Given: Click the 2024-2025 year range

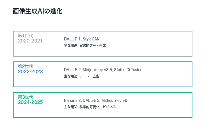Looking at the screenshot, I should [30, 102].
